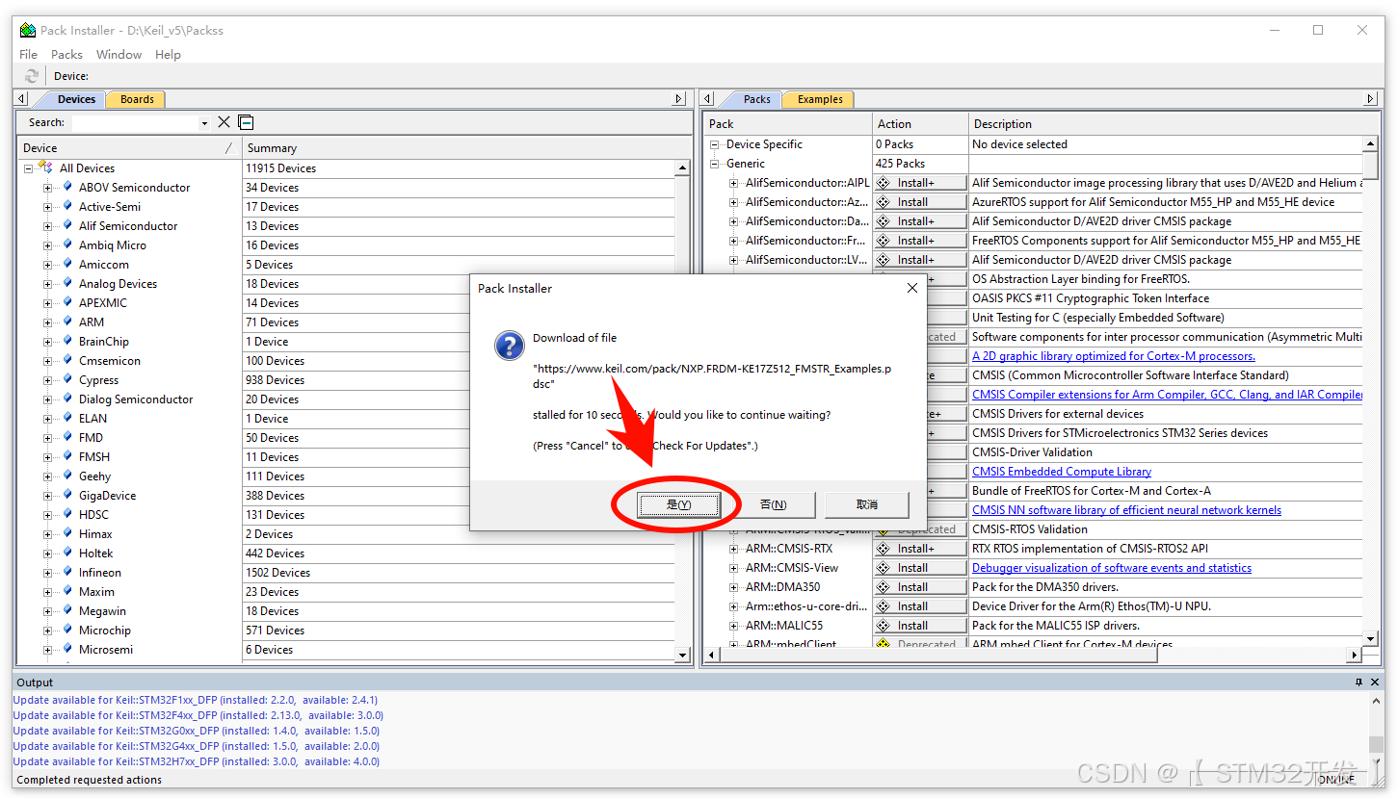The width and height of the screenshot is (1398, 798).
Task: Install the ARM::CMSIS-View pack
Action: coord(920,568)
